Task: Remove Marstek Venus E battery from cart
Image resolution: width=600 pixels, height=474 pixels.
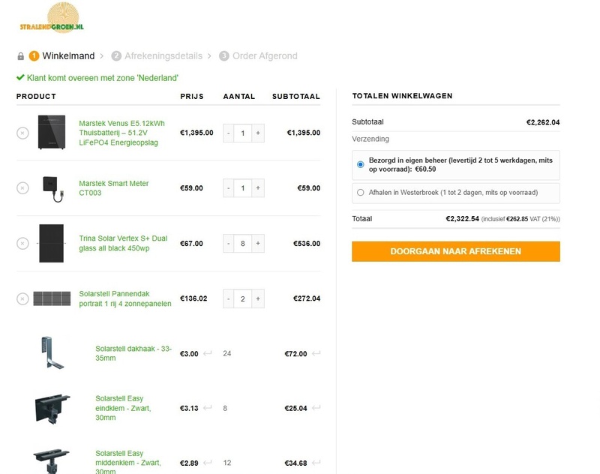Action: click(22, 133)
